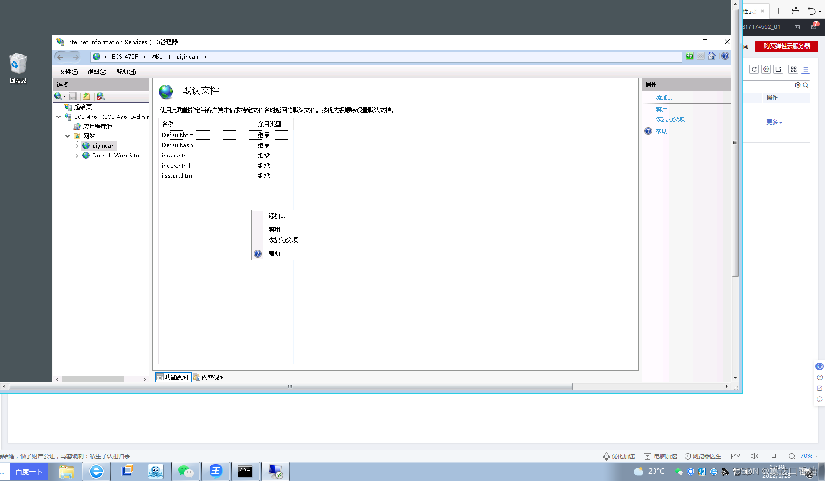Click the blue Help icon in IIS address bar
Screen dimensions: 825x481
click(725, 56)
